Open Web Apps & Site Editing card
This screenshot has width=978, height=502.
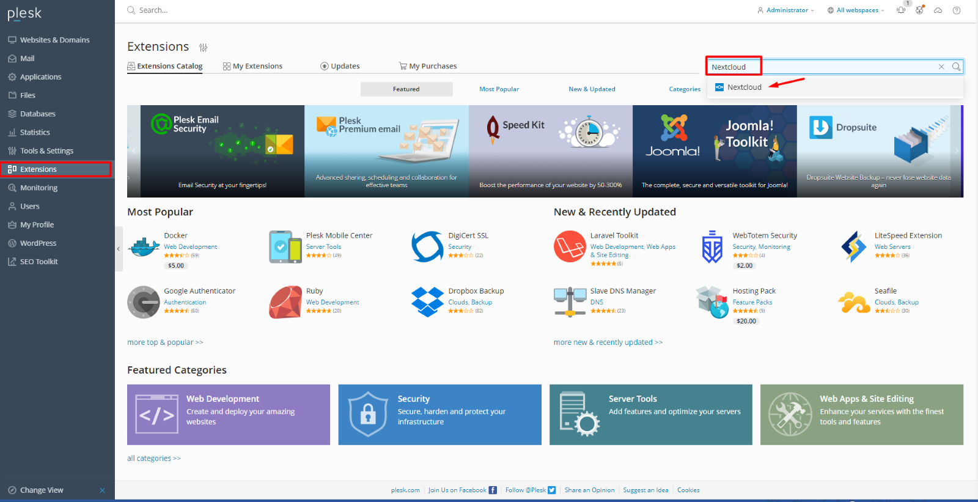pos(862,415)
